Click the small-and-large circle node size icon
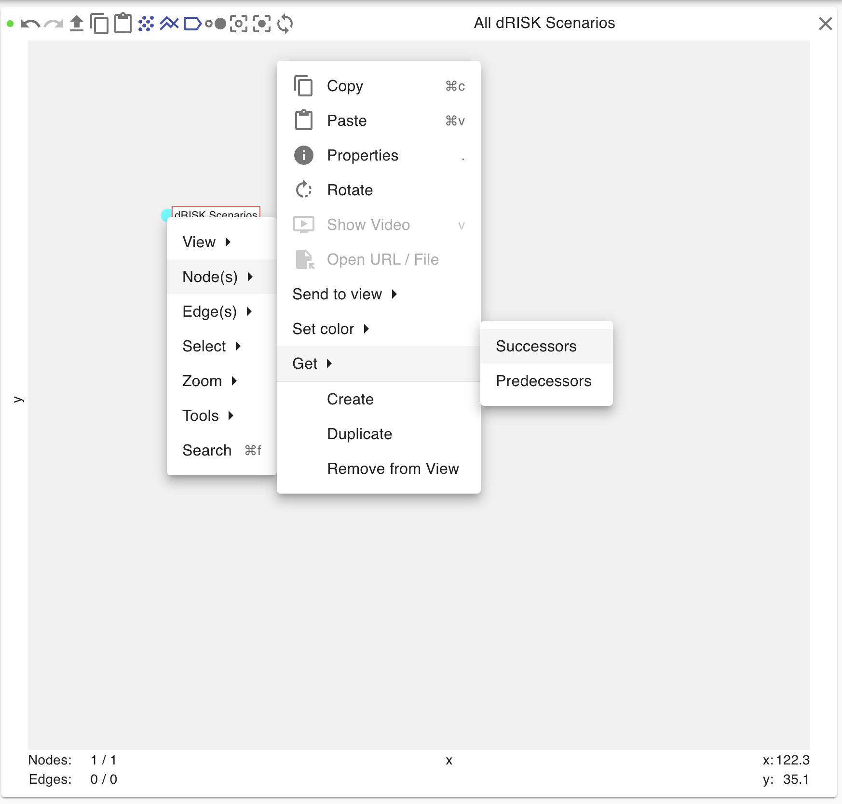Viewport: 842px width, 804px height. point(216,24)
